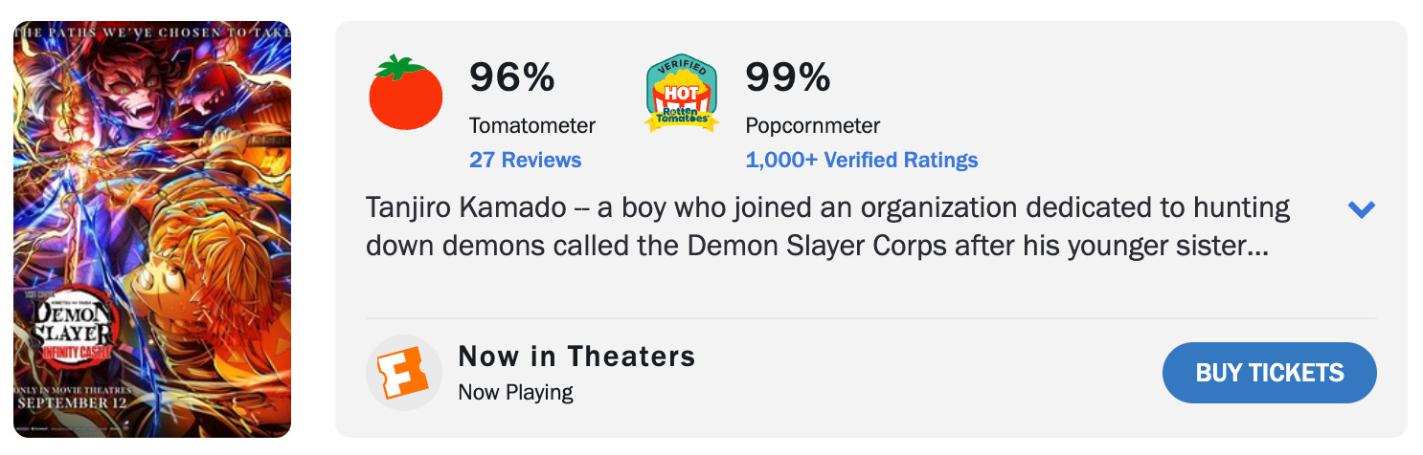Click the 96% Tomatometer score
Image resolution: width=1423 pixels, height=455 pixels.
[511, 77]
